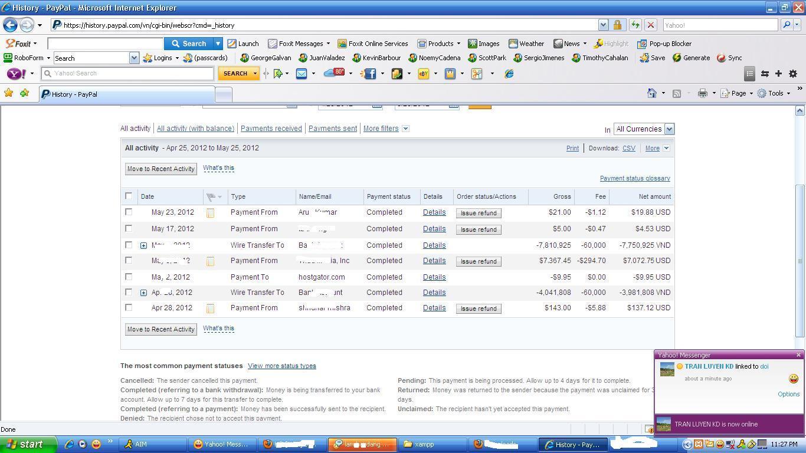Expand the -7,810,925 VND wire transfer row
Image resolution: width=806 pixels, height=453 pixels.
tap(143, 245)
